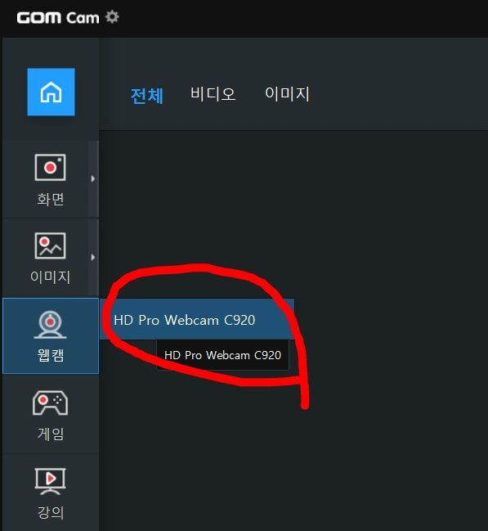Click the 웹캠 label text

(x=51, y=355)
